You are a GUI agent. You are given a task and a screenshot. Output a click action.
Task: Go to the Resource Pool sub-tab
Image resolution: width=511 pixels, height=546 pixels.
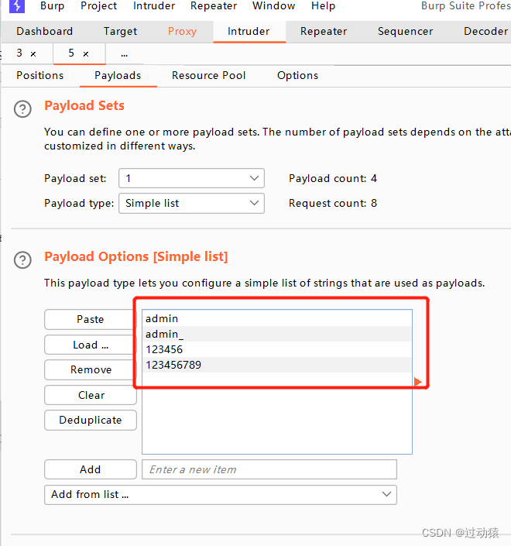[209, 76]
